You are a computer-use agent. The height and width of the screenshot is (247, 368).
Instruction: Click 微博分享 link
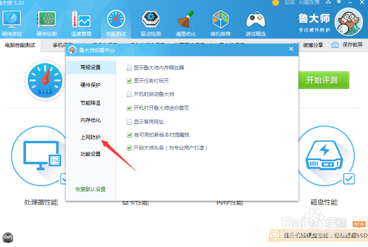pyautogui.click(x=313, y=45)
